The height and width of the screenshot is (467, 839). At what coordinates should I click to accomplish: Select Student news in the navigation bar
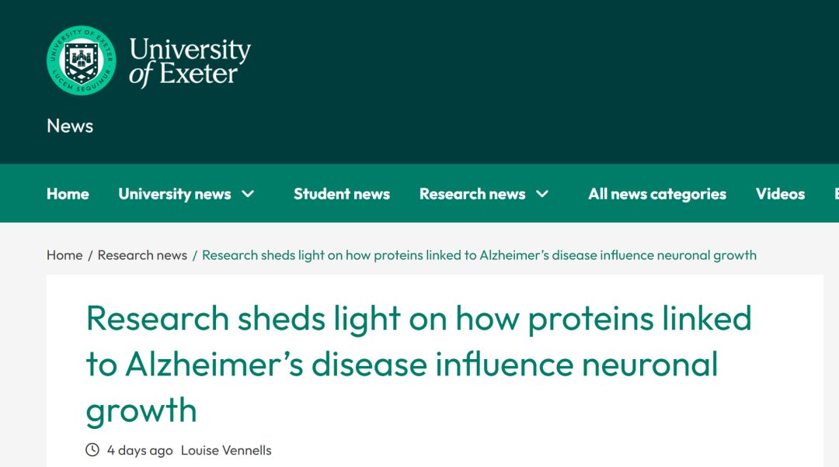tap(342, 194)
